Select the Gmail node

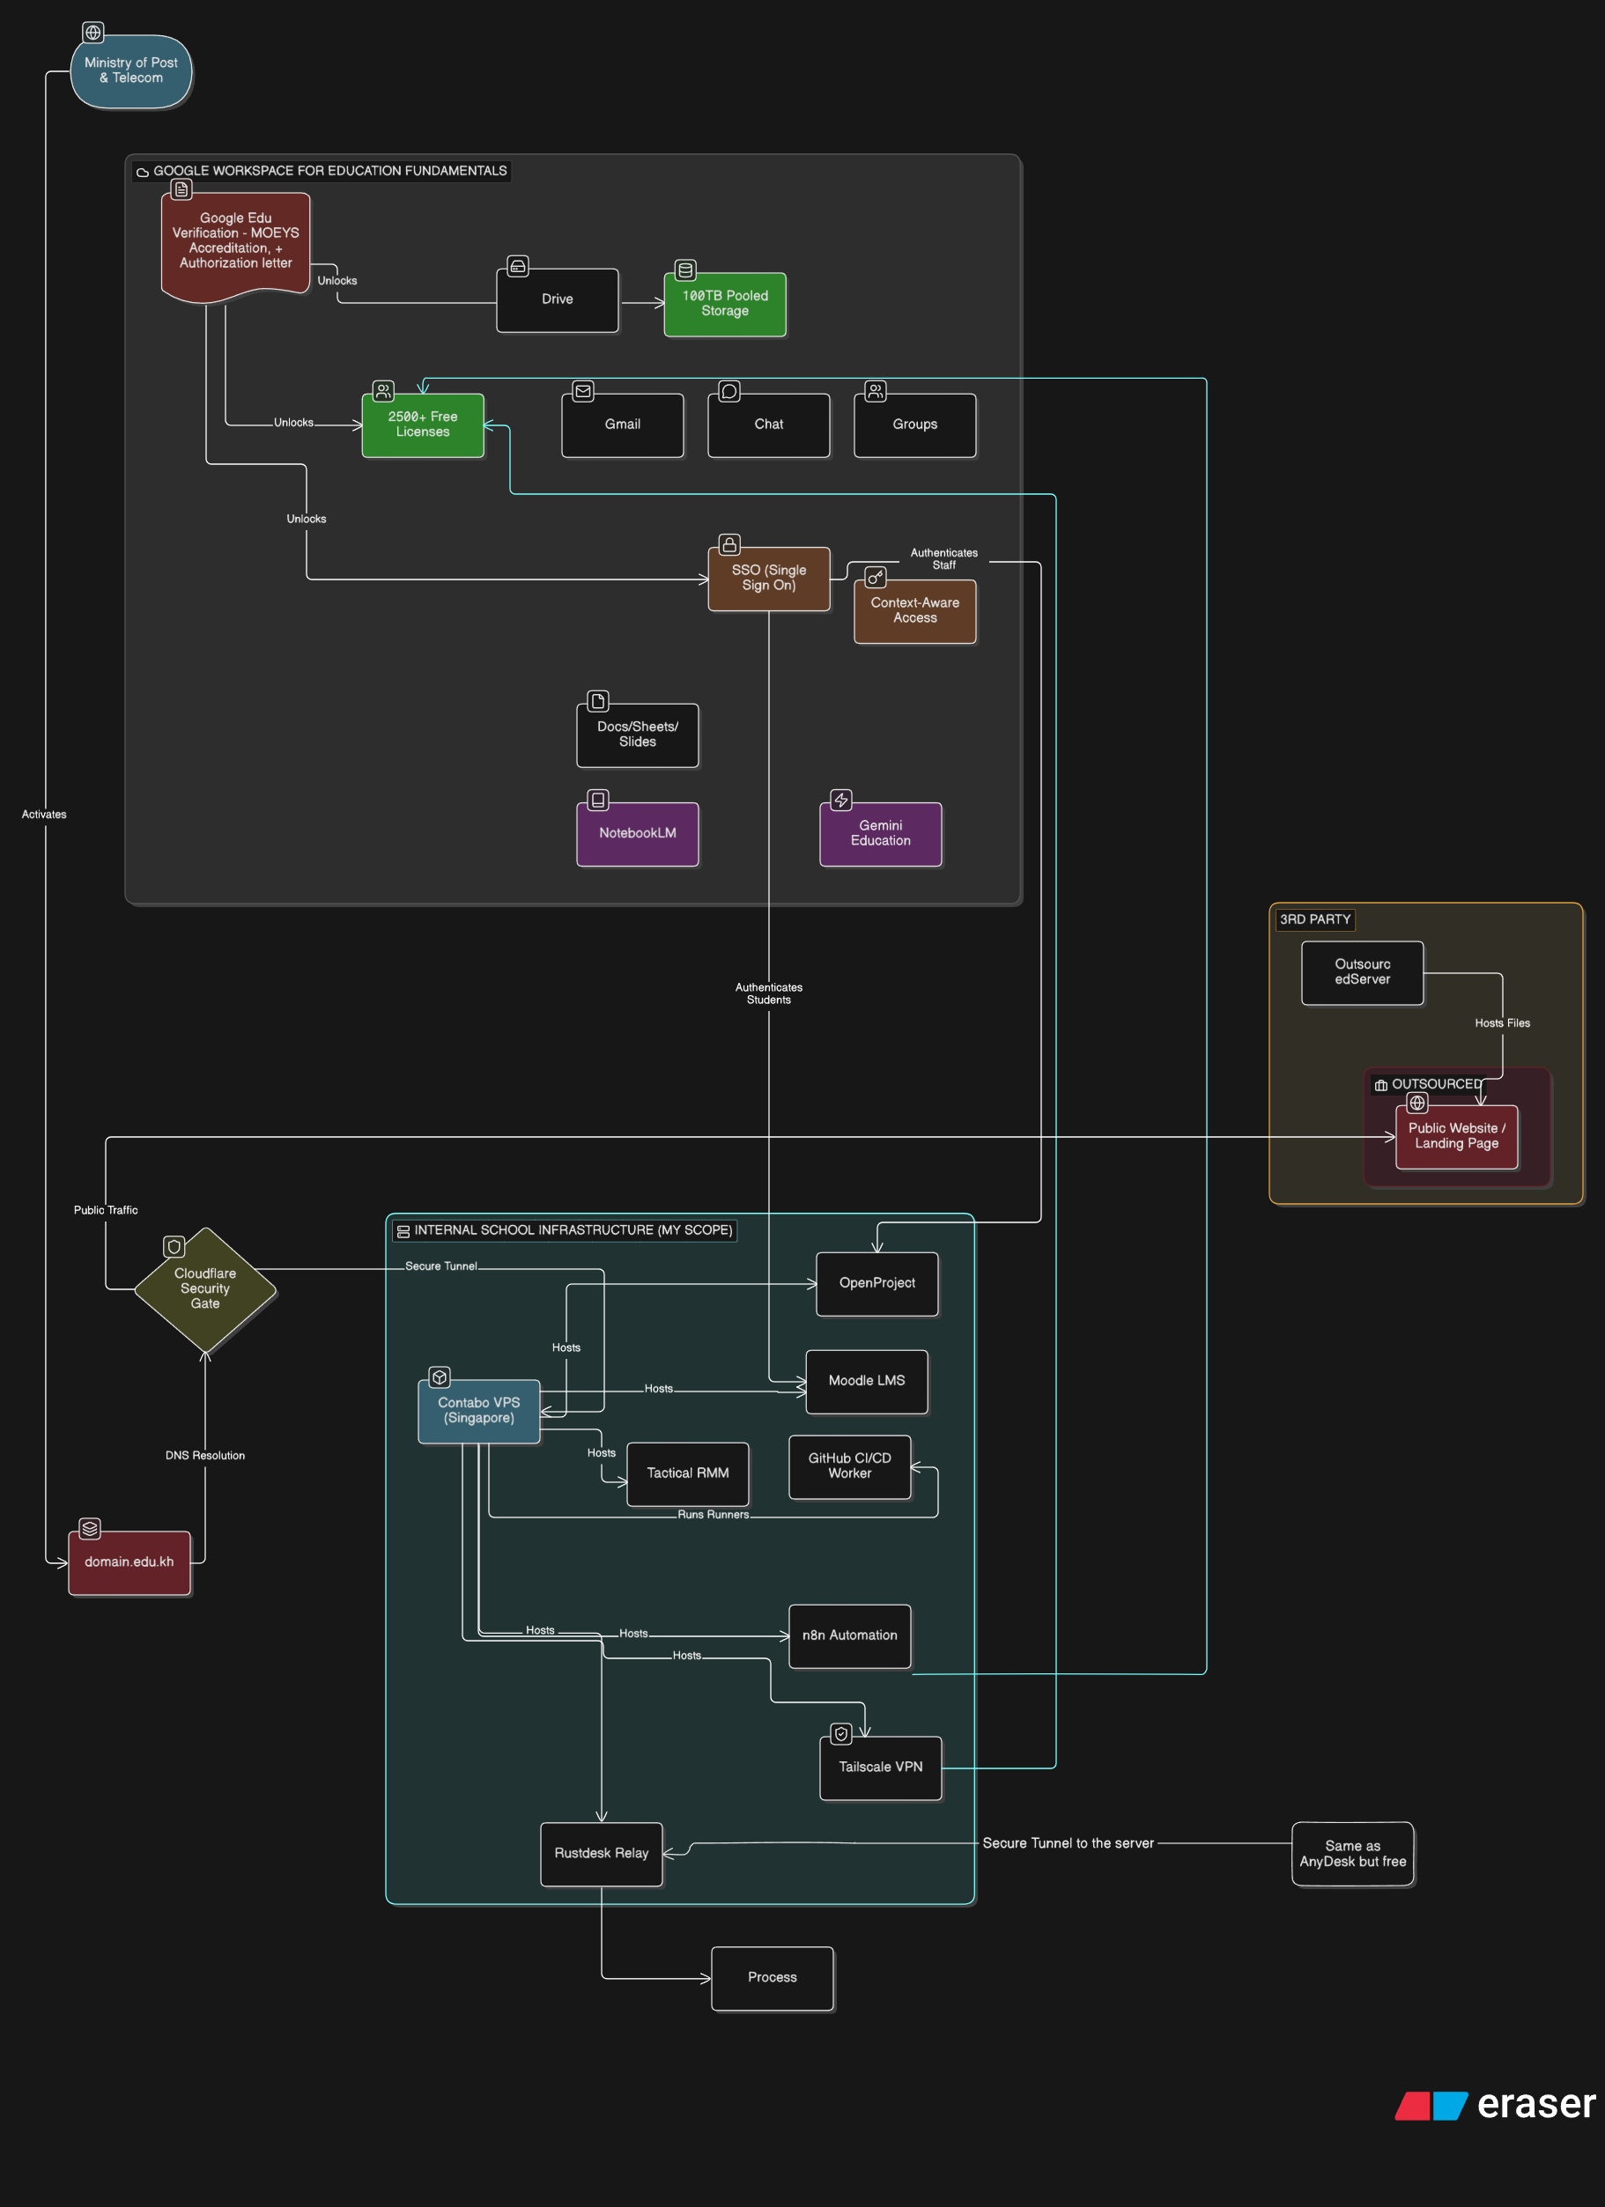pos(622,425)
